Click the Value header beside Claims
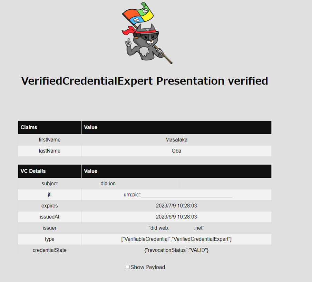The width and height of the screenshot is (312, 282). coord(91,127)
